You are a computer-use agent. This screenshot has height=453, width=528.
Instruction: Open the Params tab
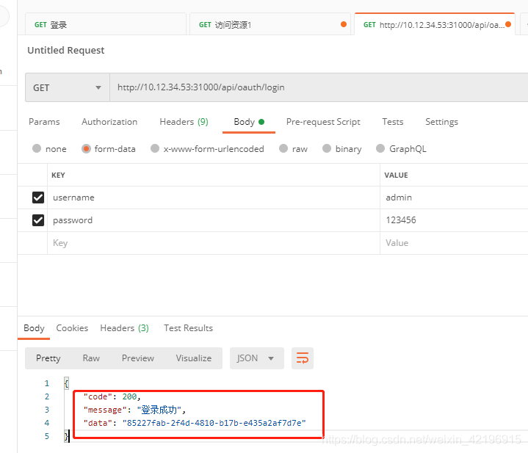click(44, 122)
